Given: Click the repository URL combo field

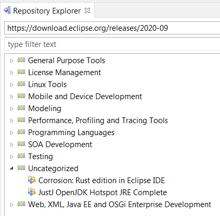Looking at the screenshot, I should tap(112, 28).
